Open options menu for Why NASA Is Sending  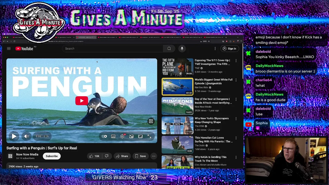point(236,157)
